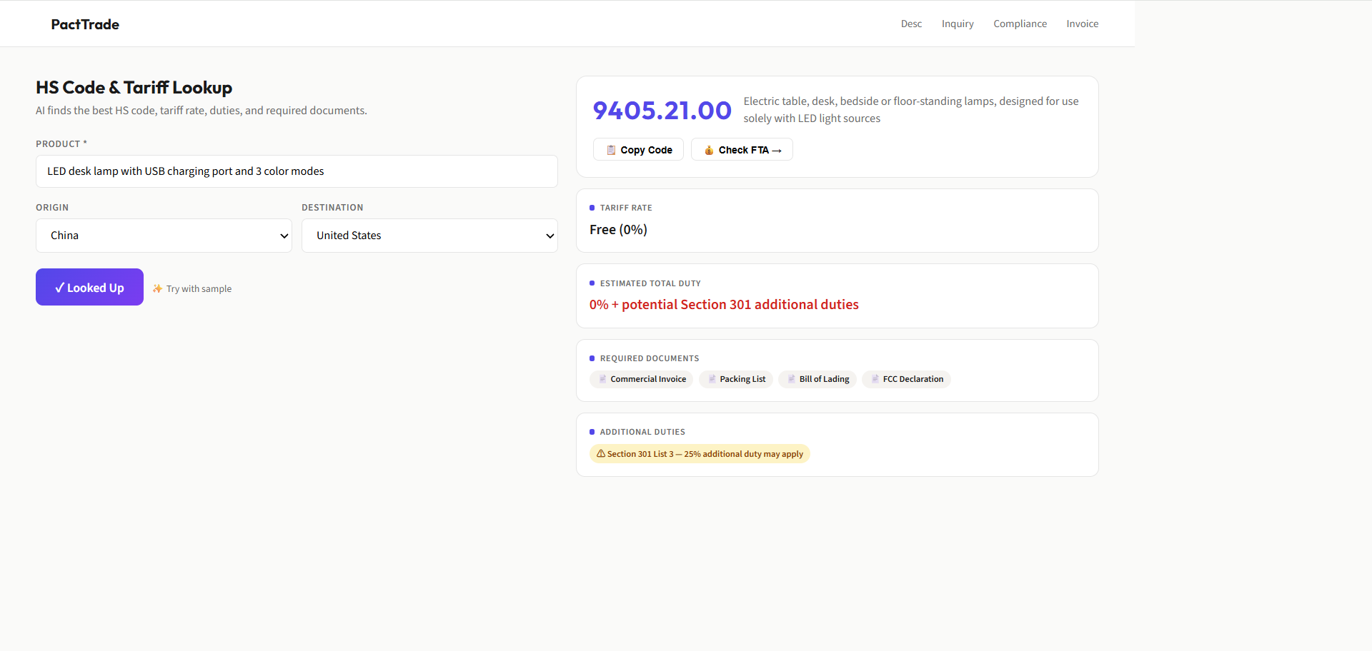Click the checkmark icon on Looked Up button
The width and height of the screenshot is (1372, 651).
pyautogui.click(x=59, y=288)
